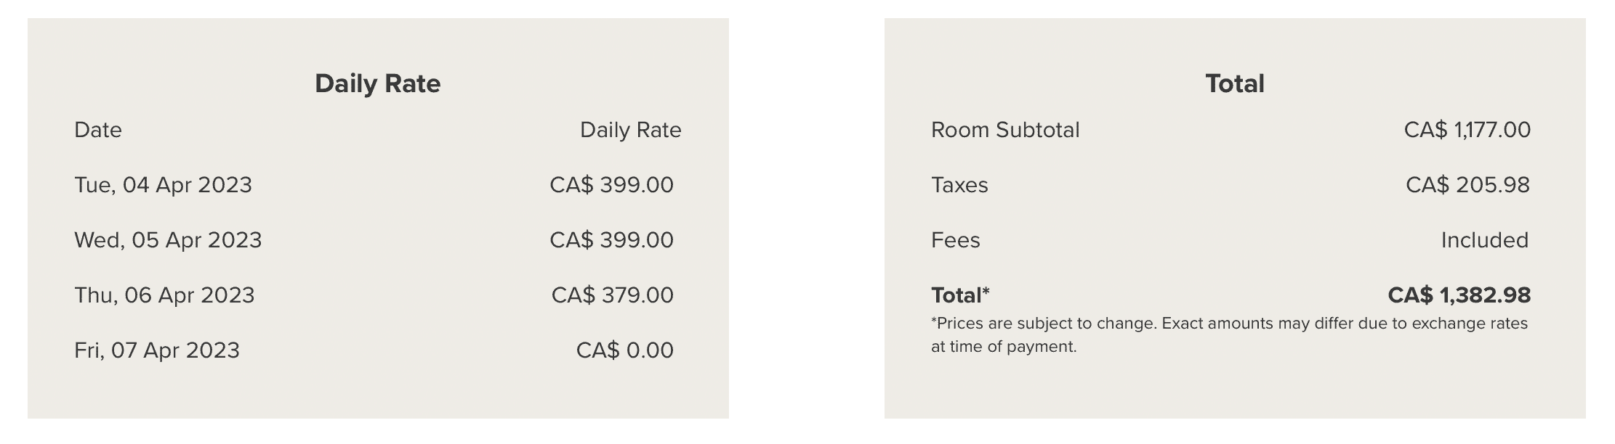Click the CA$ 379.00 daily rate
The height and width of the screenshot is (444, 1615).
coord(612,295)
